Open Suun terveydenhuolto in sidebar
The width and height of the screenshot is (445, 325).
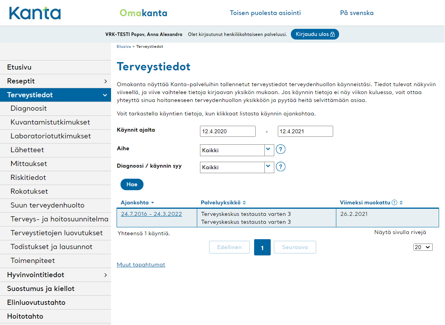(x=56, y=205)
